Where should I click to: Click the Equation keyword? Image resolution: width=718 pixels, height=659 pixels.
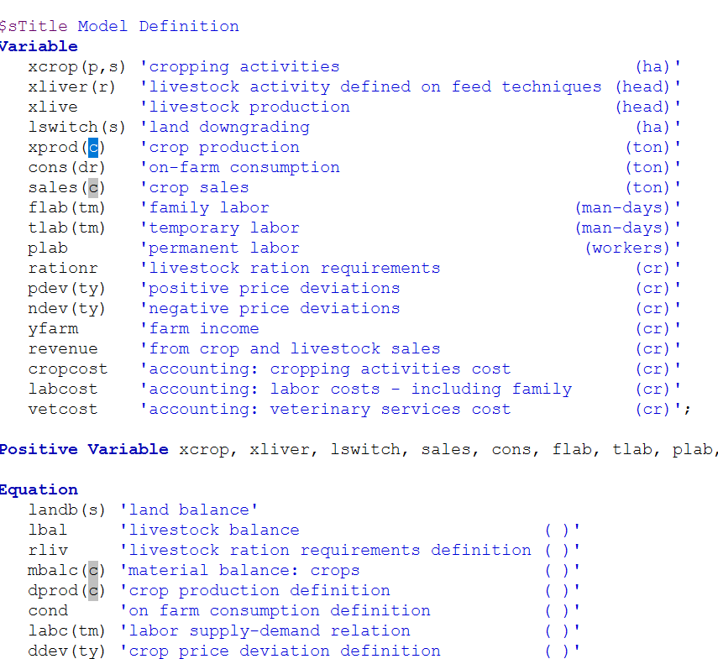tap(39, 489)
